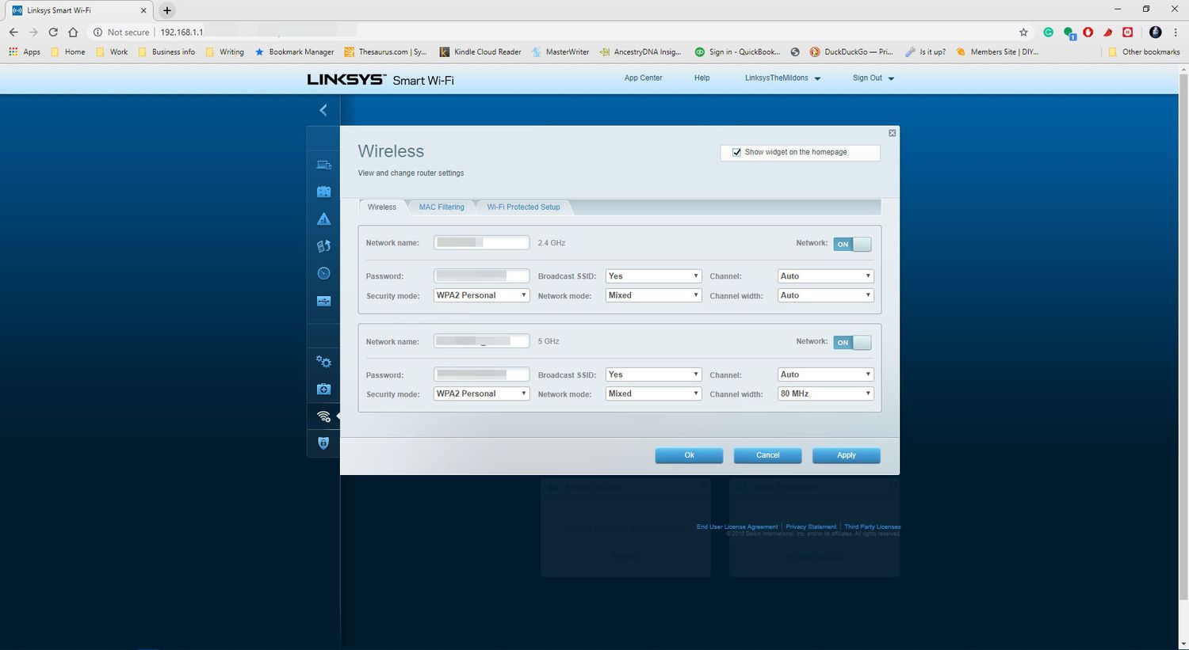This screenshot has width=1189, height=650.
Task: Uncheck Show widget on the homepage
Action: 736,152
